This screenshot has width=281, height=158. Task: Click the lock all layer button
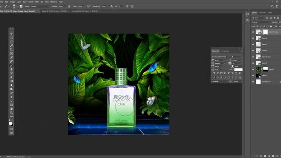(271, 26)
